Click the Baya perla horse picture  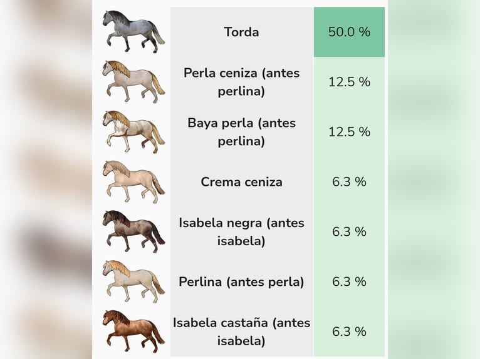(133, 131)
